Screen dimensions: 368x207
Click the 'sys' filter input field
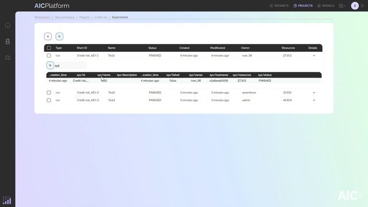click(71, 66)
